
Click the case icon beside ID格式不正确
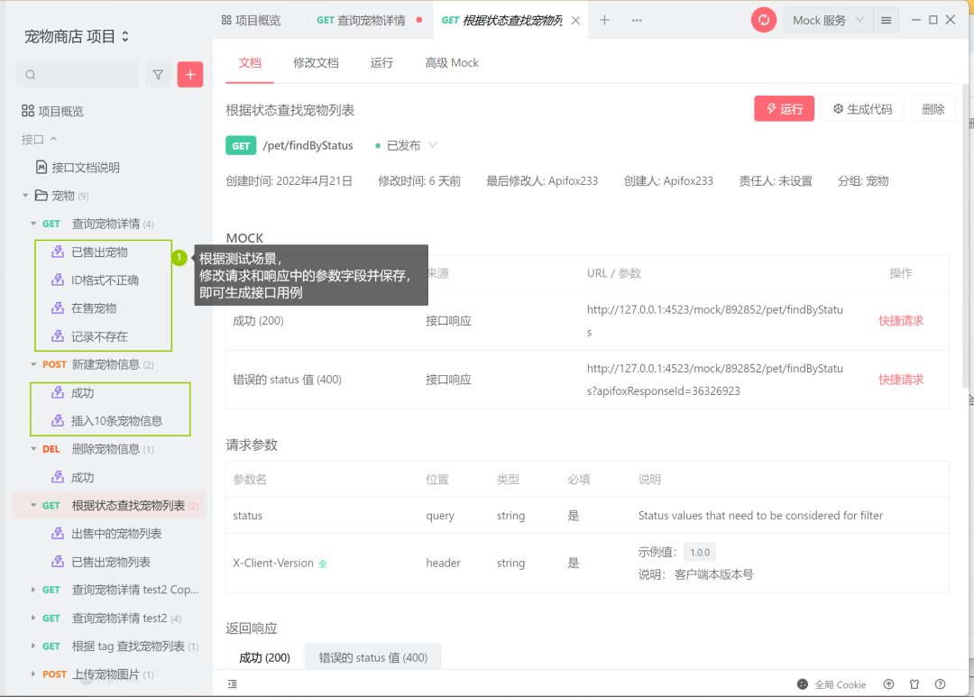(57, 280)
